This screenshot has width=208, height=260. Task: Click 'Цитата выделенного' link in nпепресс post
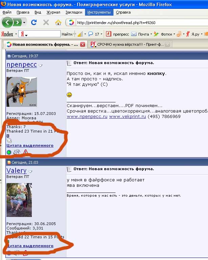click(x=30, y=145)
